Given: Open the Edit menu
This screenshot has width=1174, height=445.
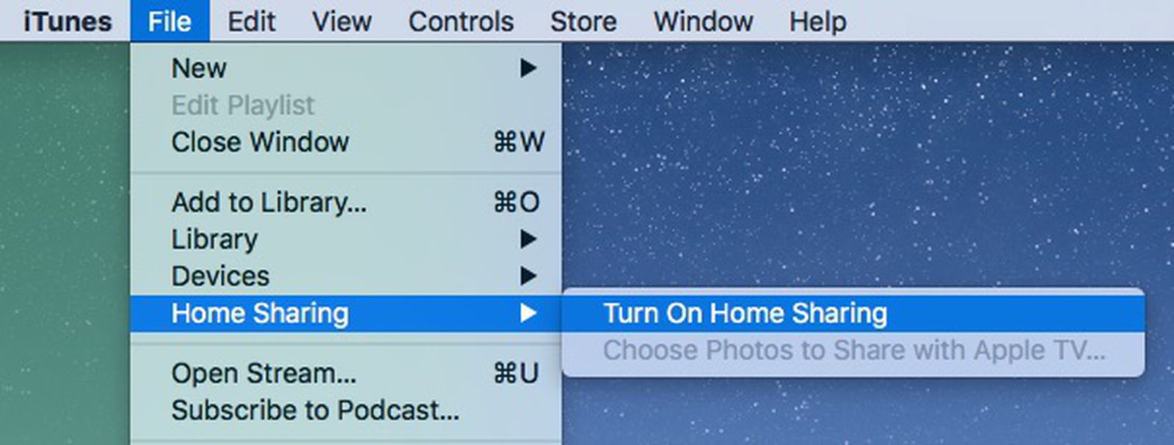Looking at the screenshot, I should point(252,21).
